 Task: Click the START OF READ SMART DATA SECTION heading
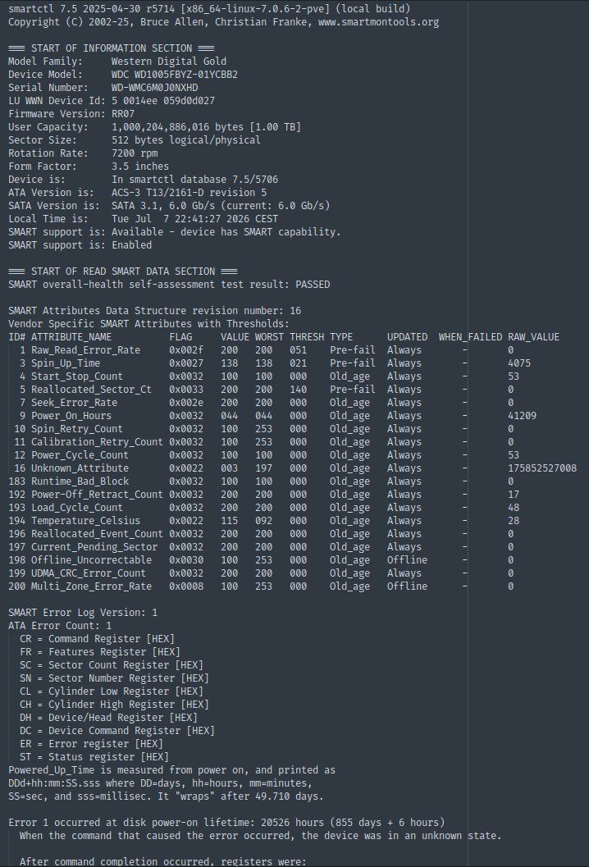coord(123,272)
